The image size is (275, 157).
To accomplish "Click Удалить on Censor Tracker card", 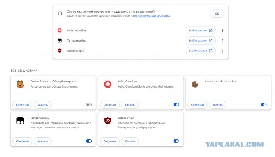I will coord(43,105).
